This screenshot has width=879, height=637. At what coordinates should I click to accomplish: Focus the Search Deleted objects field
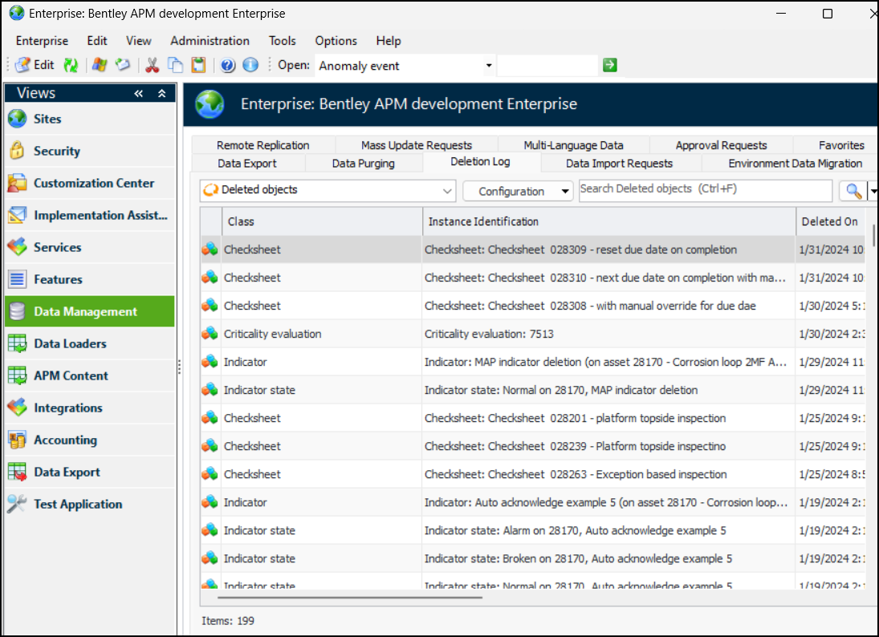705,189
